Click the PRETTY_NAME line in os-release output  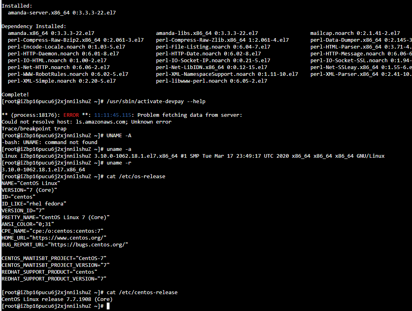click(56, 217)
